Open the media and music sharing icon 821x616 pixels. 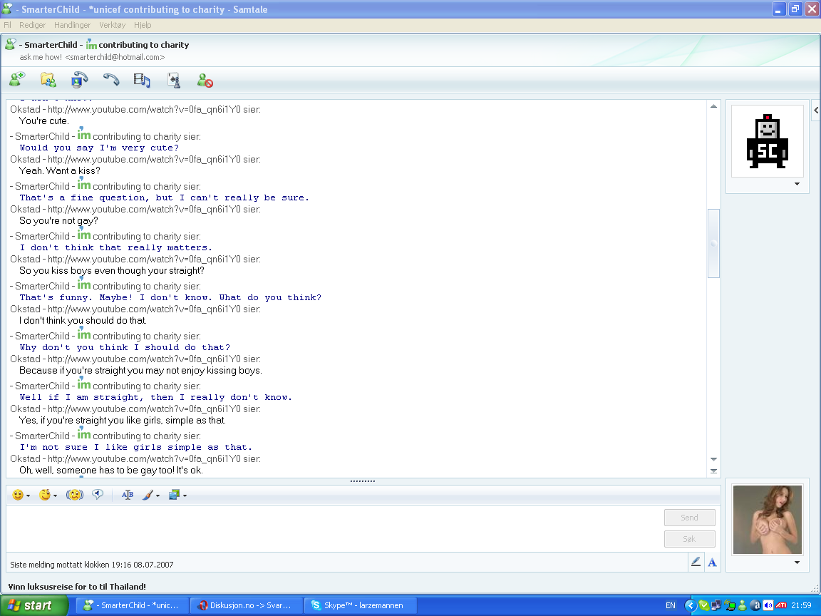142,80
